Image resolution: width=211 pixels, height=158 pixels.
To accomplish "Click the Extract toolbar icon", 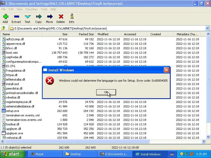I will point(17,17).
